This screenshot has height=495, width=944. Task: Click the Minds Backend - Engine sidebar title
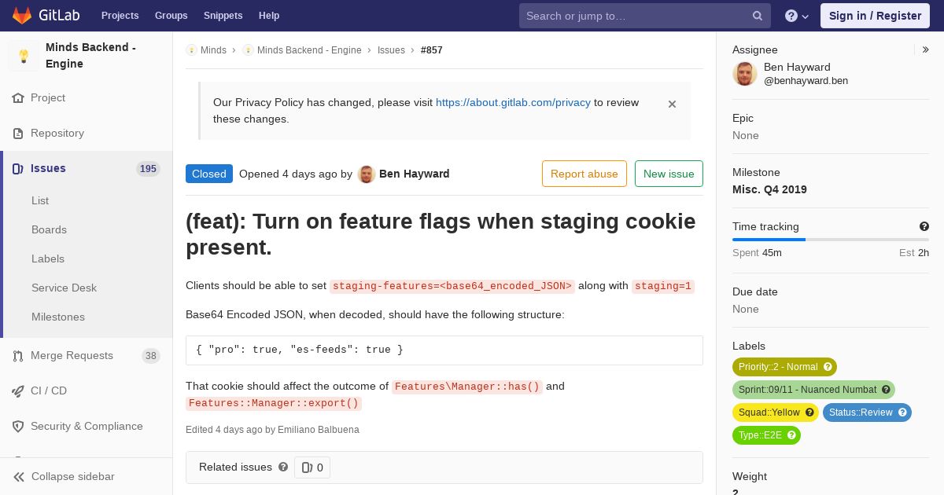(90, 56)
